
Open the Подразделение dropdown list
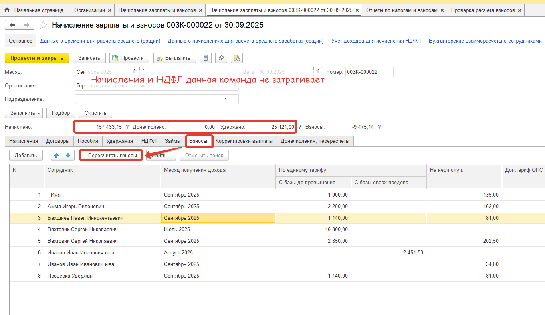226,99
